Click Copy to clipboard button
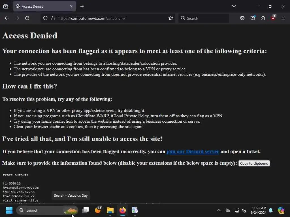This screenshot has height=217, width=290. pos(254,164)
